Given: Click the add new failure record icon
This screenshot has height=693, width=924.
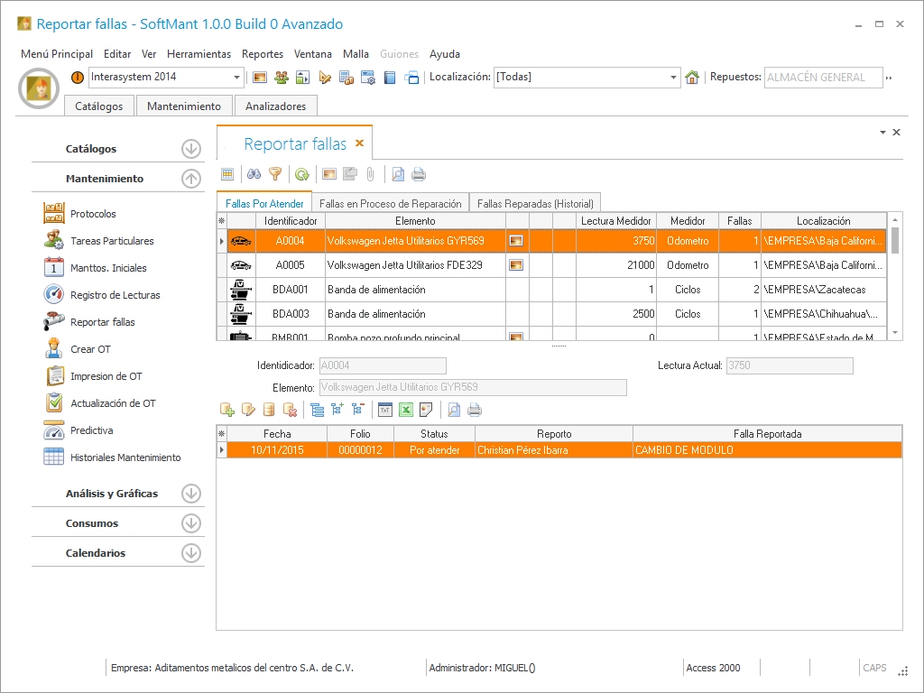Looking at the screenshot, I should point(227,410).
